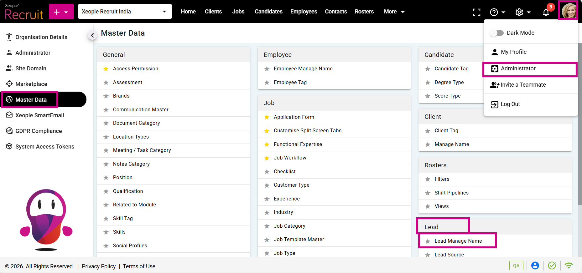Click the notifications bell icon
Image resolution: width=582 pixels, height=273 pixels.
(546, 12)
